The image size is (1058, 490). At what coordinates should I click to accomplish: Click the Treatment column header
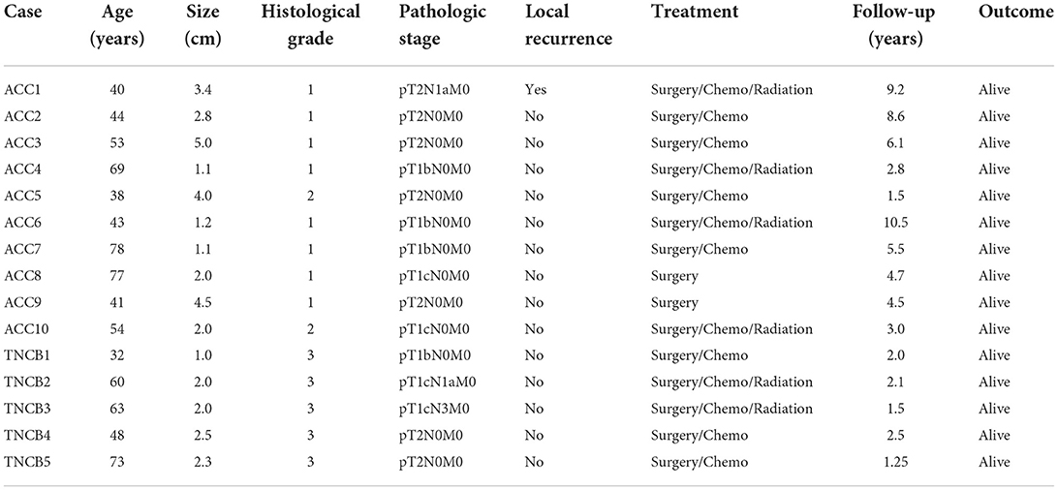pos(695,12)
